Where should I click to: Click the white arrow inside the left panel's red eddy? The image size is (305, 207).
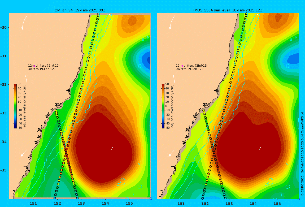(112, 148)
